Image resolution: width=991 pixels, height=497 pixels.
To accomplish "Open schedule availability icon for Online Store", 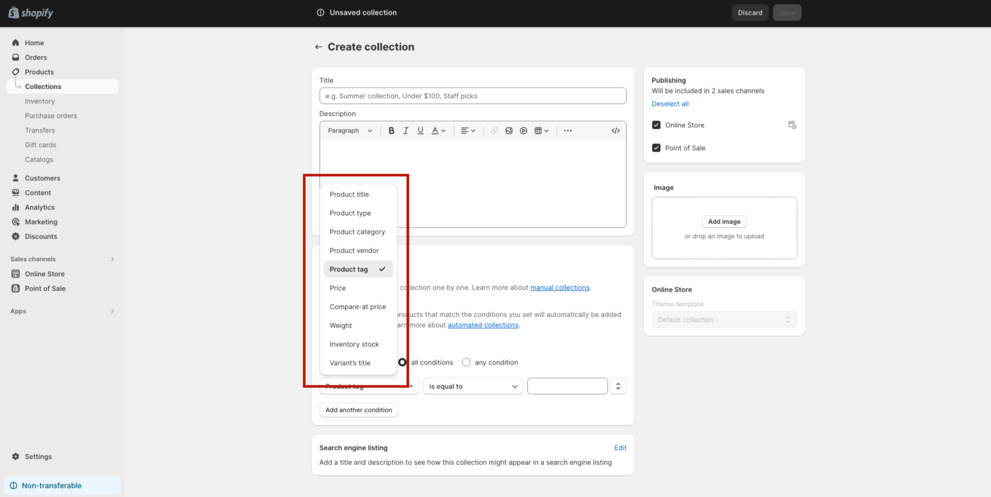I will click(x=792, y=125).
